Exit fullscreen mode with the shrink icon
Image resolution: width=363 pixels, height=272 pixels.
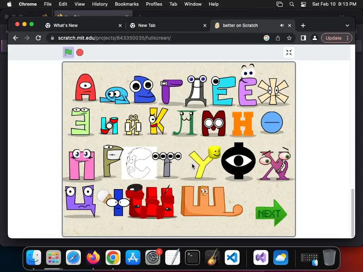[289, 52]
